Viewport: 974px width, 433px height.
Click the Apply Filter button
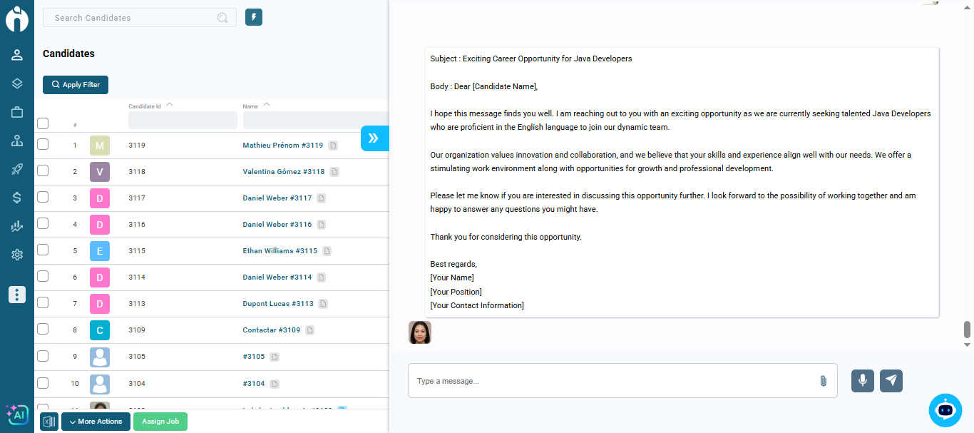(x=76, y=85)
